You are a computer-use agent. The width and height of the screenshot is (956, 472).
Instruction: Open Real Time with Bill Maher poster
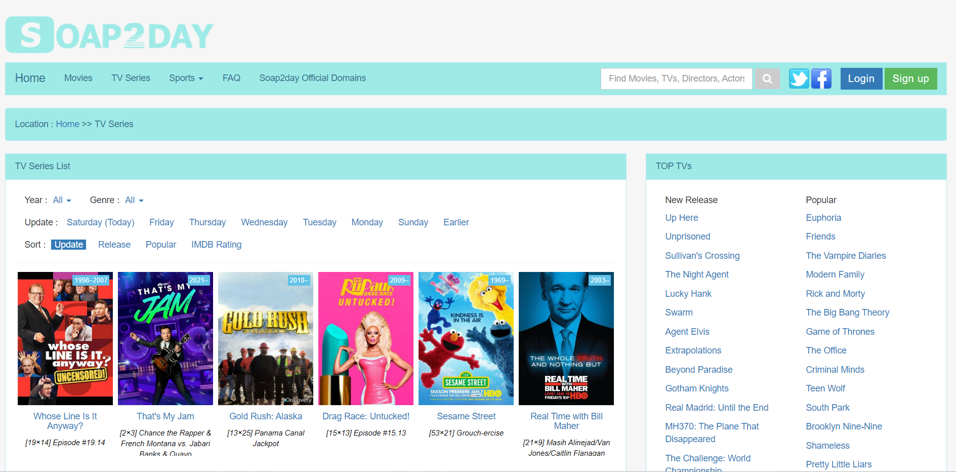[566, 338]
